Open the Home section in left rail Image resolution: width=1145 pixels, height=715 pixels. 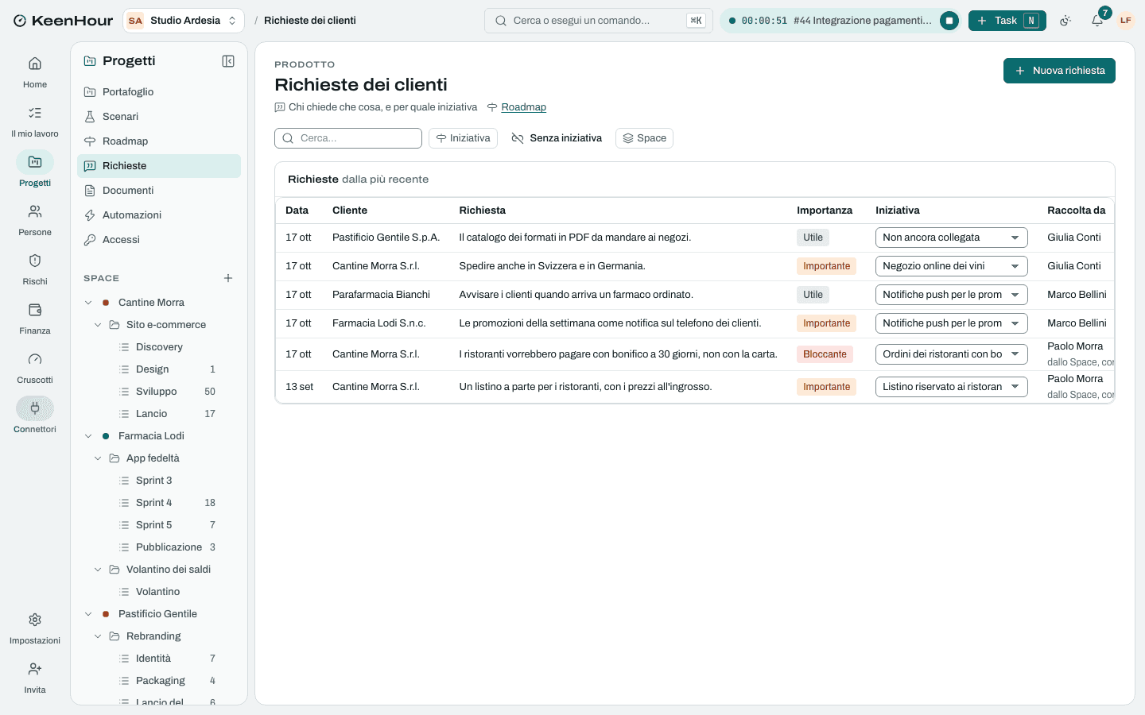point(35,71)
